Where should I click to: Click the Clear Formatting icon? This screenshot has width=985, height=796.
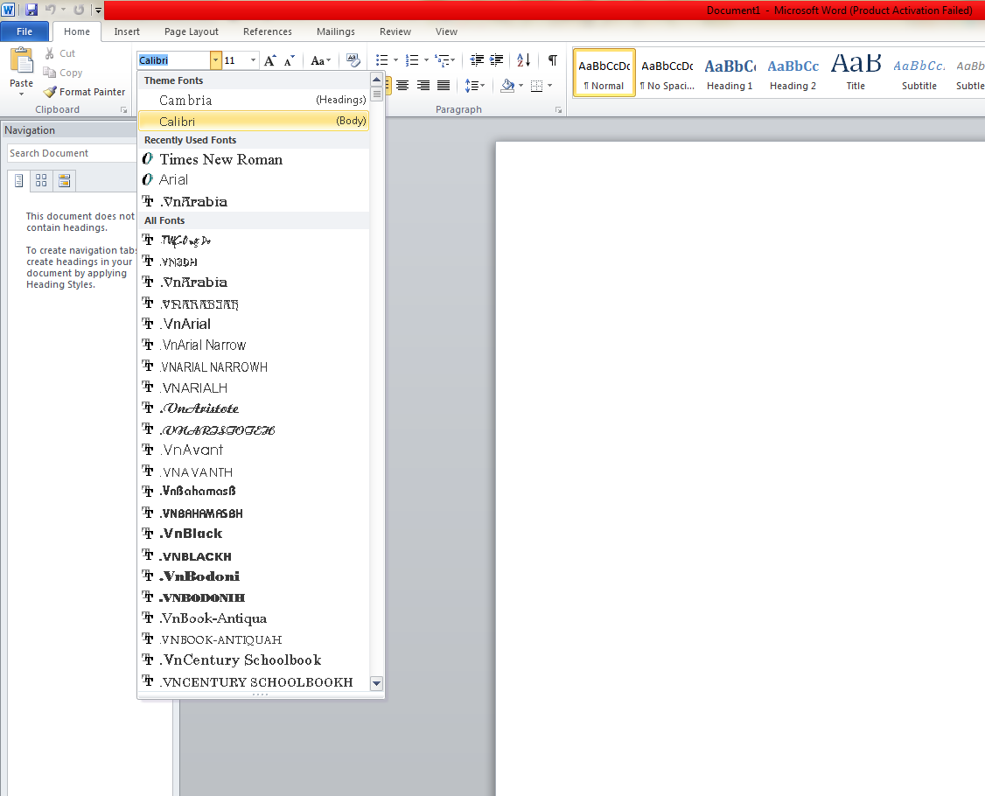(353, 60)
